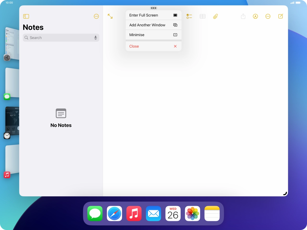
Task: Open the Photos app from the dock
Action: pos(192,214)
